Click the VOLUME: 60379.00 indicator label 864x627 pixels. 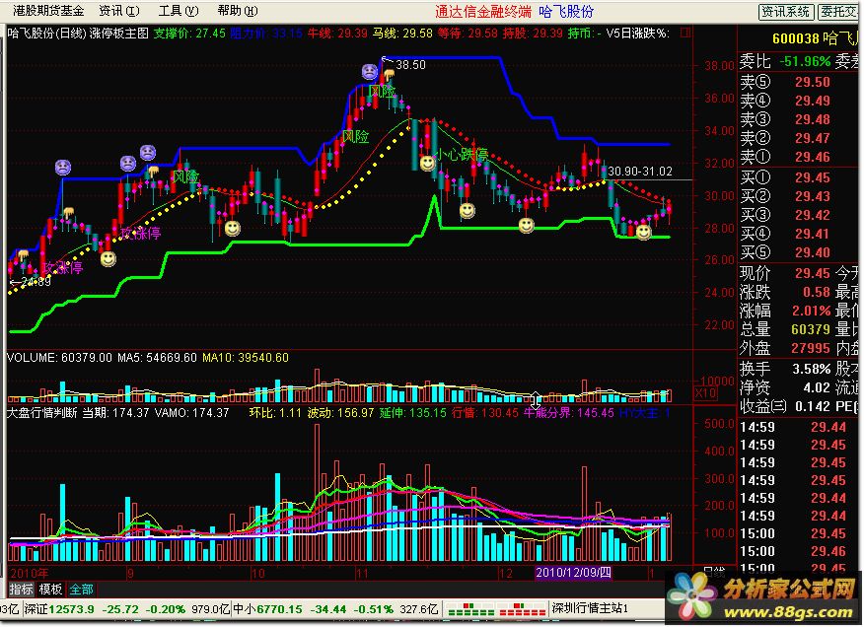click(59, 358)
